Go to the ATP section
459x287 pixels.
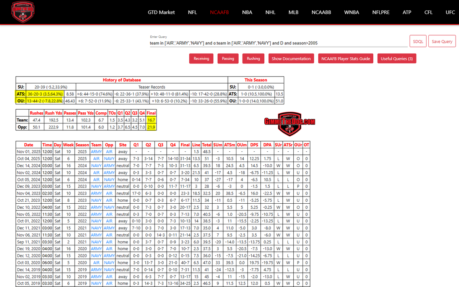click(407, 12)
